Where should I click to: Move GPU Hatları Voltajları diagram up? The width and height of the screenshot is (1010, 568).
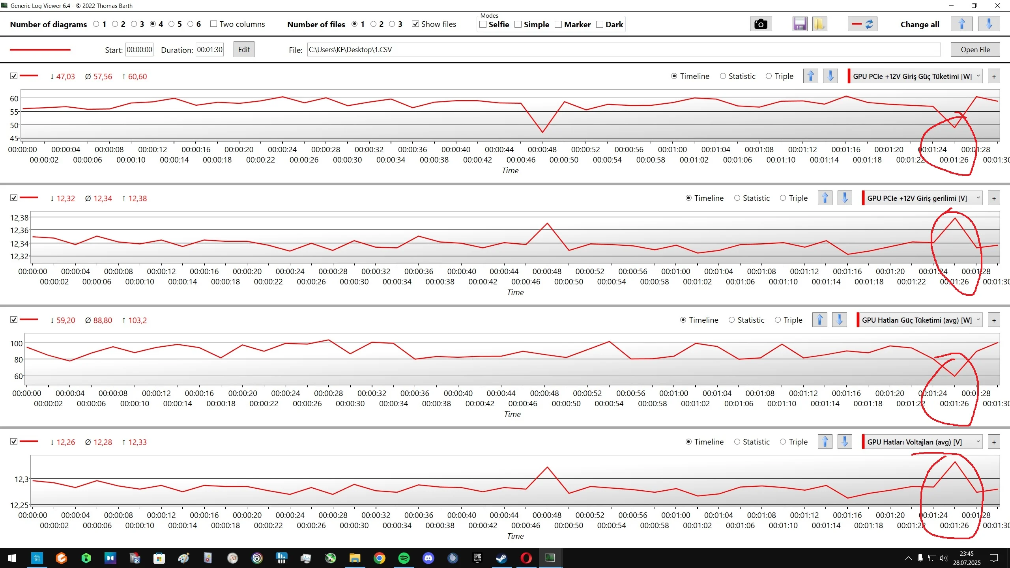[x=825, y=442]
